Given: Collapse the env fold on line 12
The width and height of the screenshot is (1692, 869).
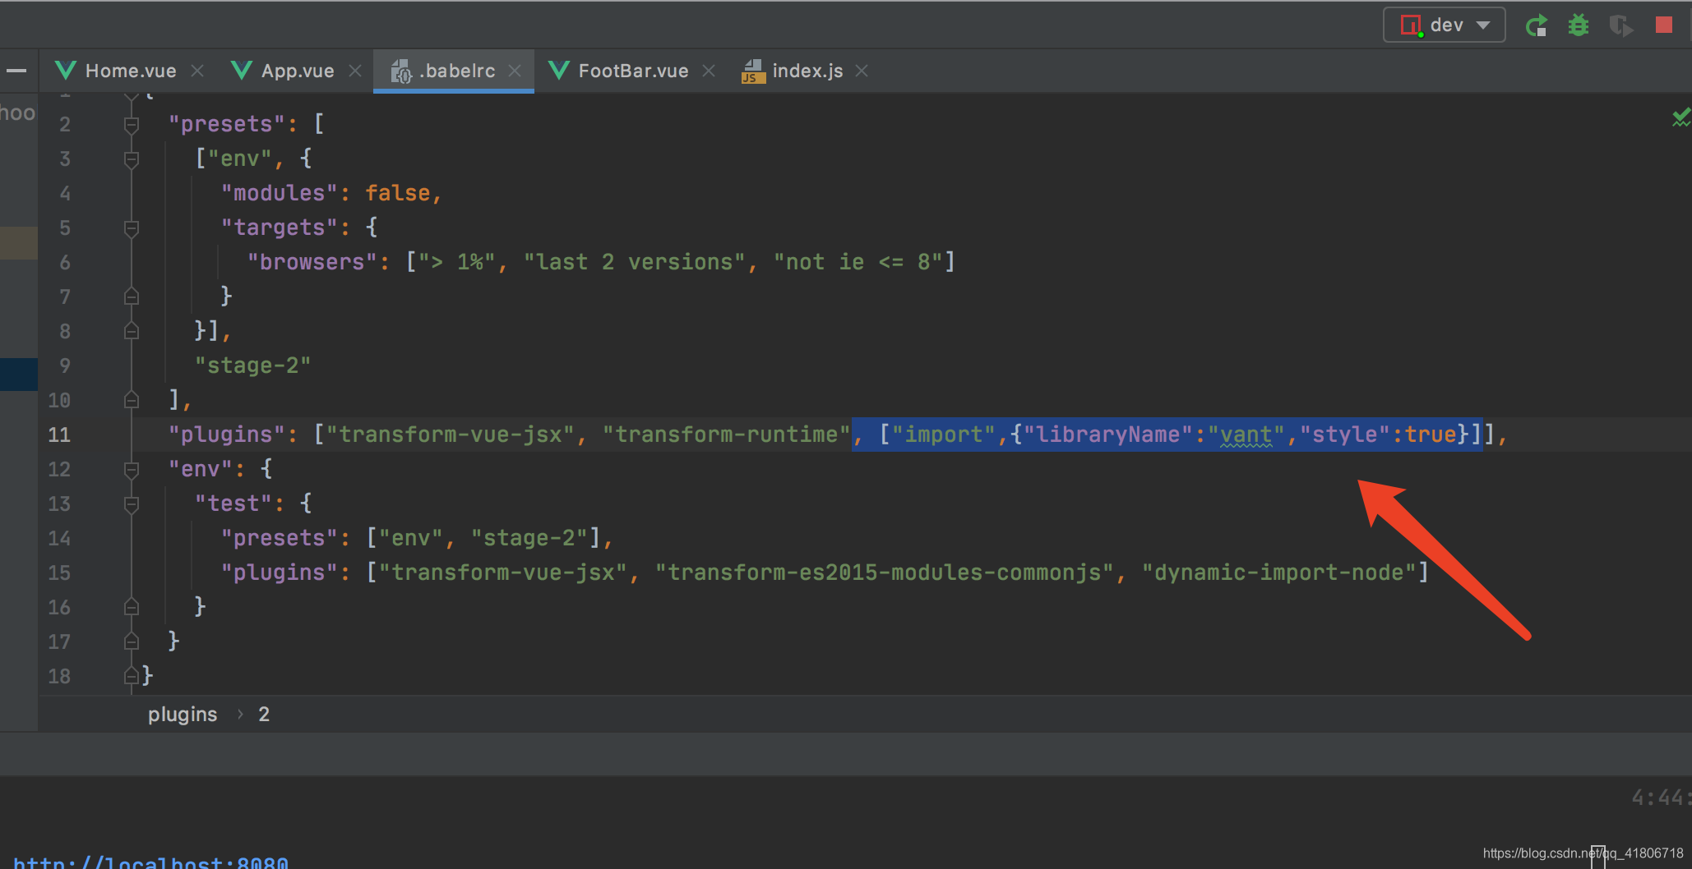Looking at the screenshot, I should [x=131, y=470].
